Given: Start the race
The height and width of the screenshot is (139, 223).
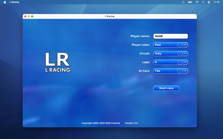Looking at the screenshot, I should click(166, 88).
